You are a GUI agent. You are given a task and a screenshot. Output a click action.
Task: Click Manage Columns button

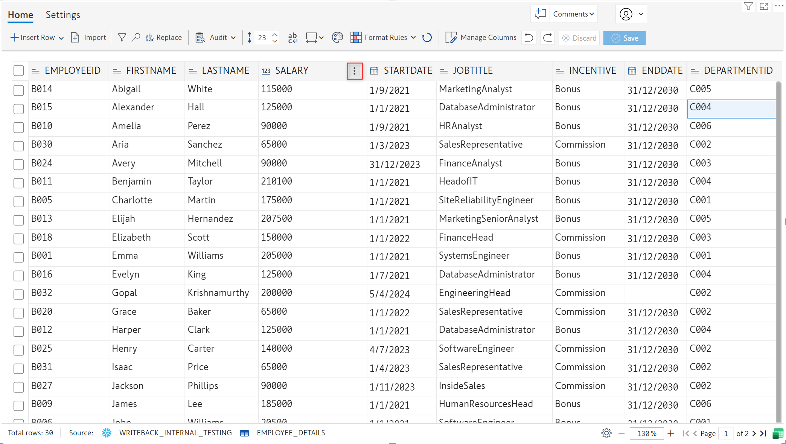tap(481, 38)
